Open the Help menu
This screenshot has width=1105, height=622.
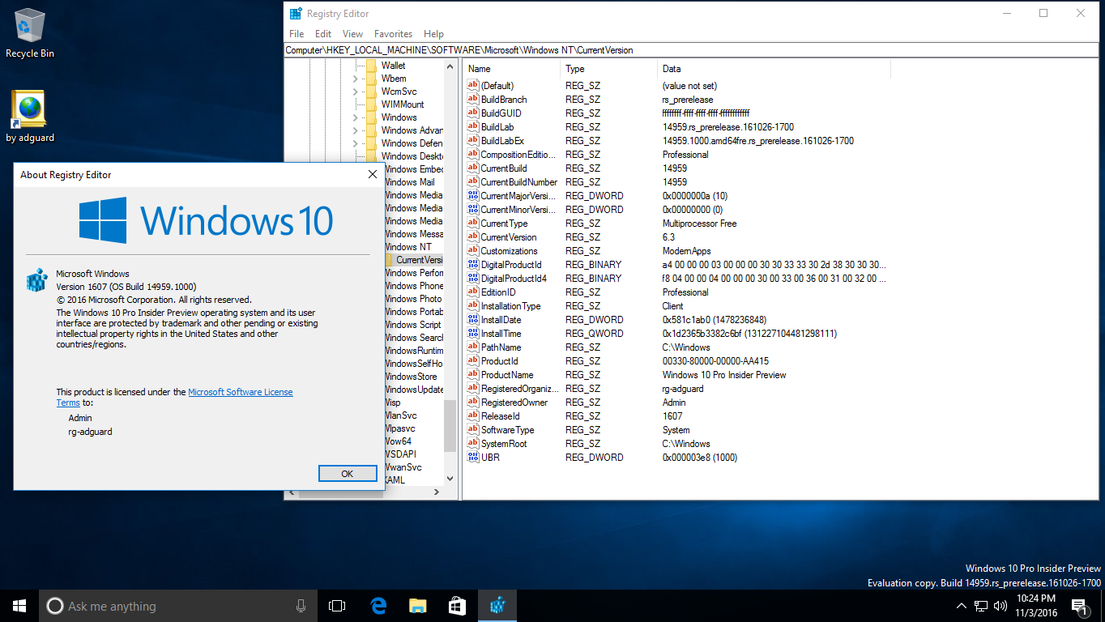point(433,34)
